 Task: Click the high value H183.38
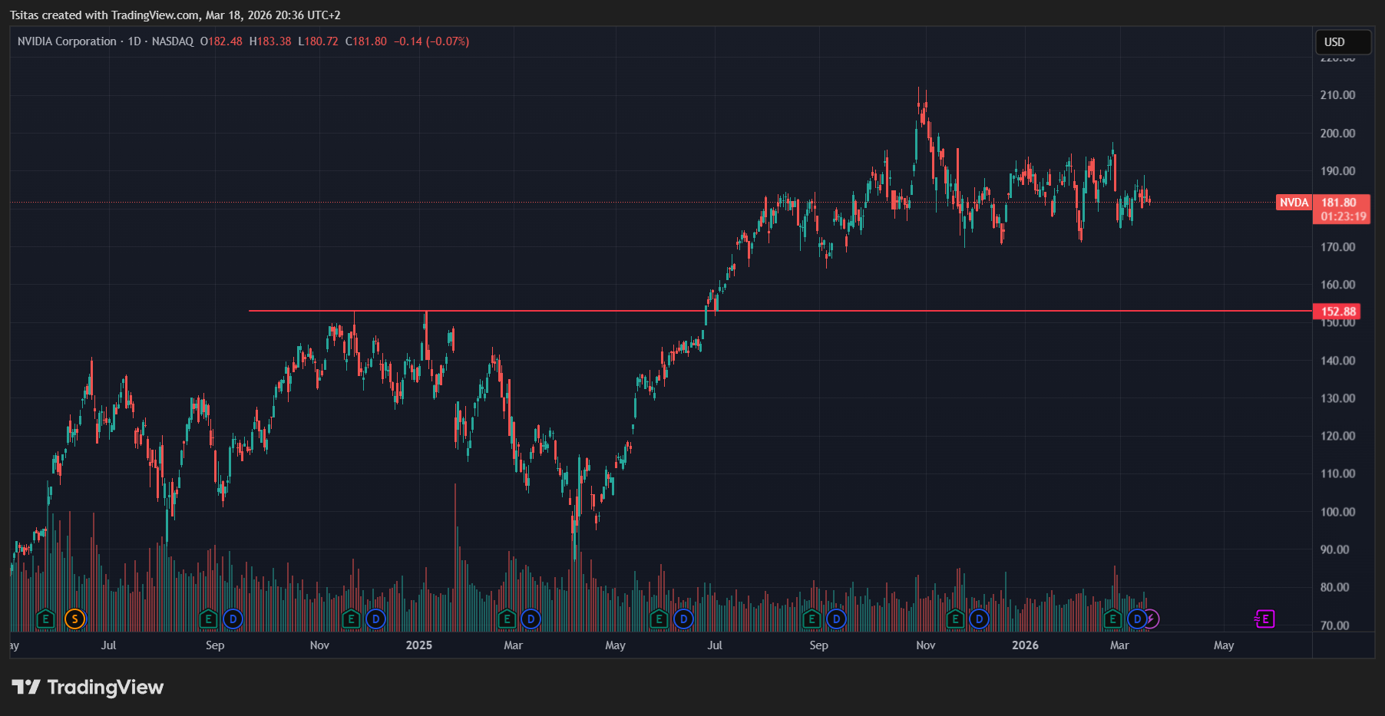pos(270,41)
